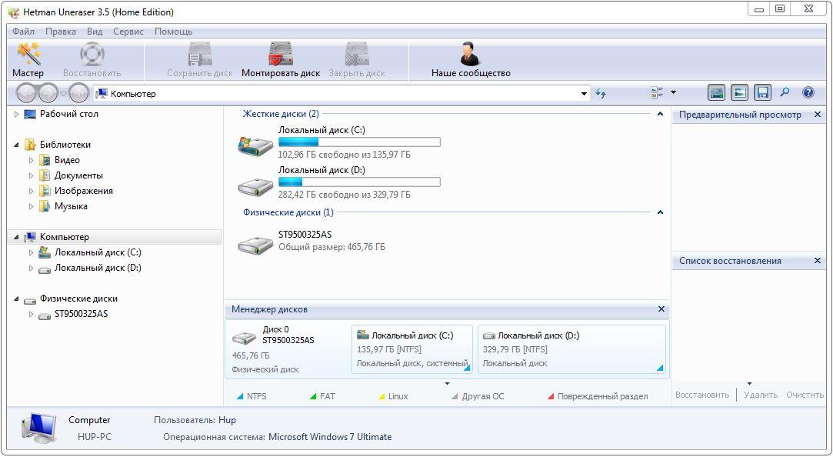Select Музыка in the tree
The width and height of the screenshot is (833, 457).
pyautogui.click(x=71, y=206)
